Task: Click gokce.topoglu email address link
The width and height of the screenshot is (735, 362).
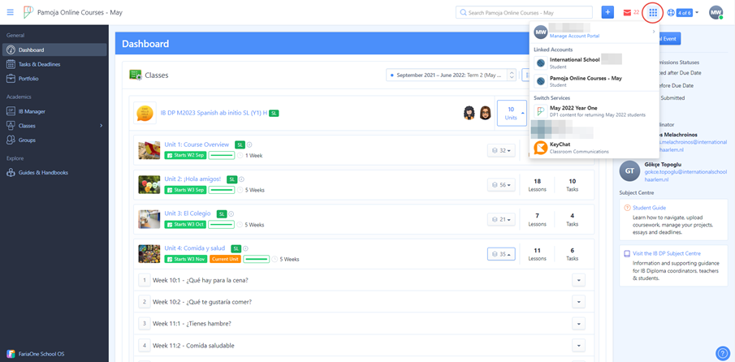Action: 685,175
